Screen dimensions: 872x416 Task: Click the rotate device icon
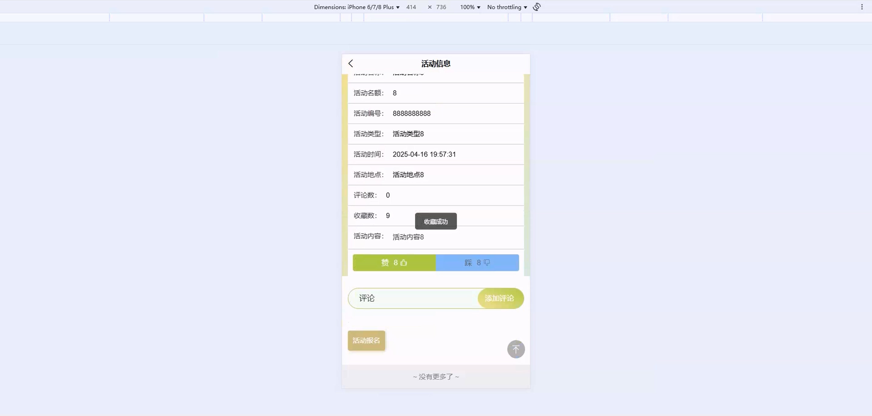click(x=537, y=7)
